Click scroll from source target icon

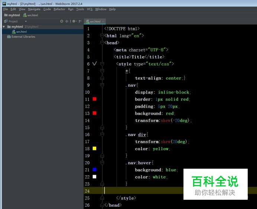(62, 21)
